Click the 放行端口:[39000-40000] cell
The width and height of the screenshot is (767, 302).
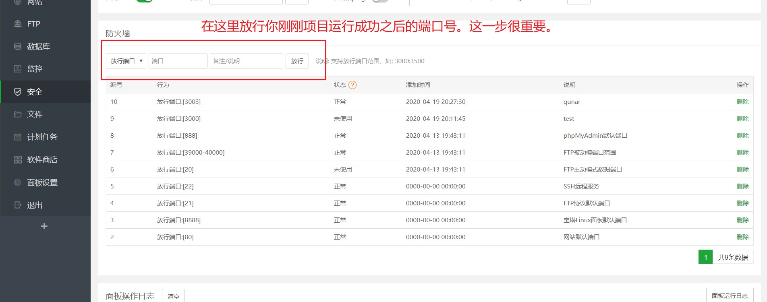191,153
